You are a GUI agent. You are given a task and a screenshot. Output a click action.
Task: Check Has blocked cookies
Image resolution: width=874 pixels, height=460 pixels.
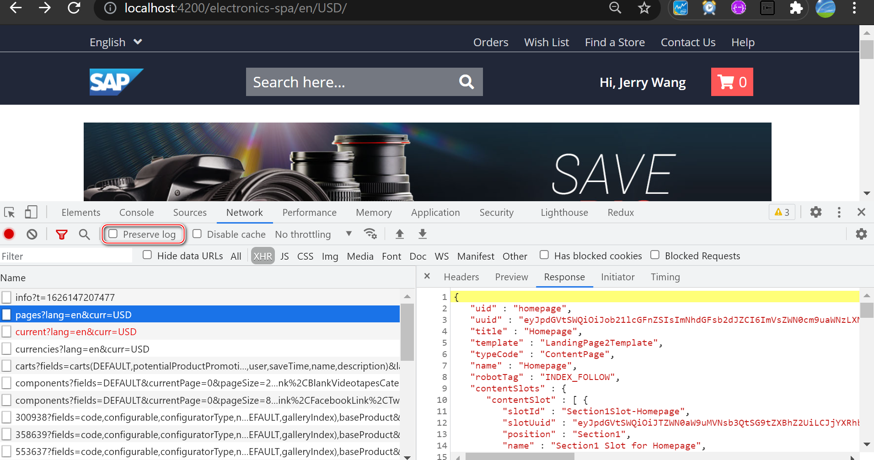[x=544, y=255]
